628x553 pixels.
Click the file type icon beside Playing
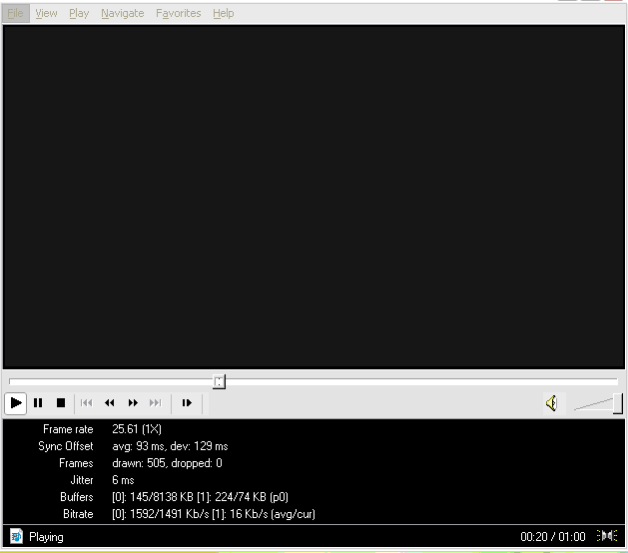[16, 537]
